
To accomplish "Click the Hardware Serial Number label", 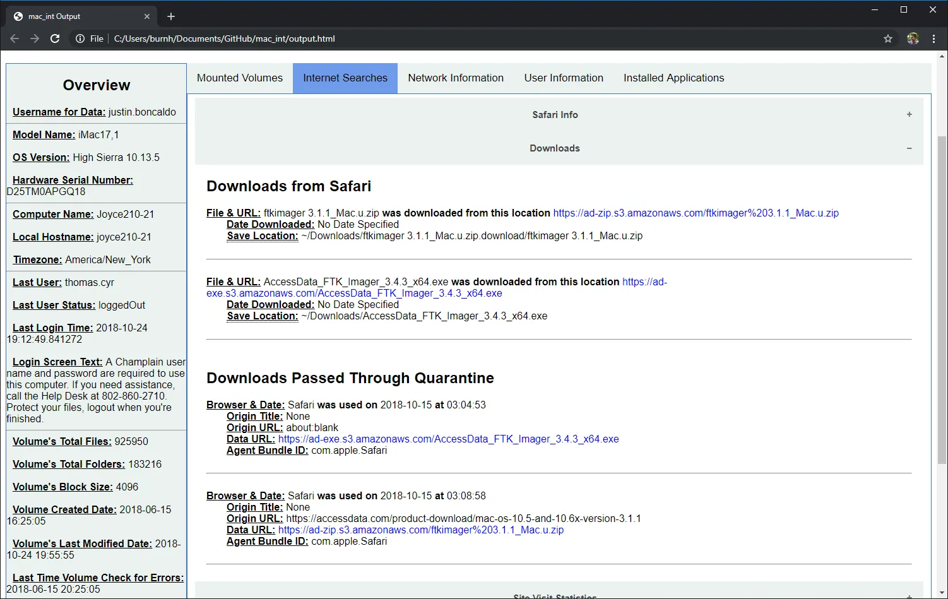I will coord(73,181).
